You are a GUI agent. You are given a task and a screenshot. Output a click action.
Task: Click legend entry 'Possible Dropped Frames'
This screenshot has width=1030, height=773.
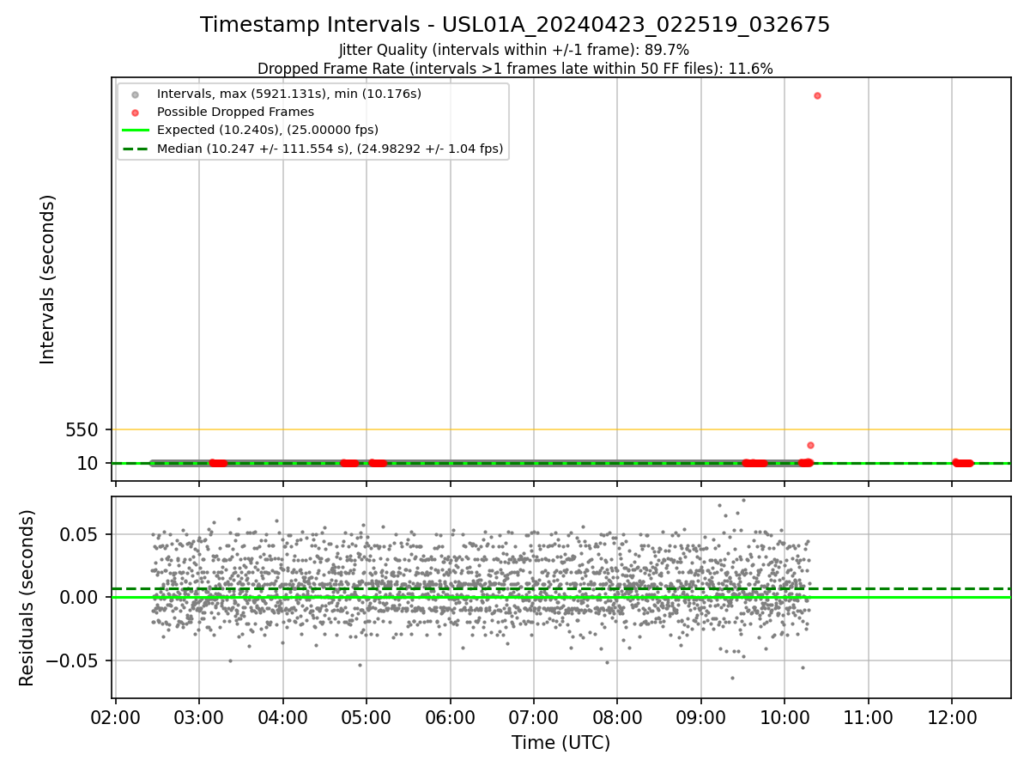pos(235,112)
